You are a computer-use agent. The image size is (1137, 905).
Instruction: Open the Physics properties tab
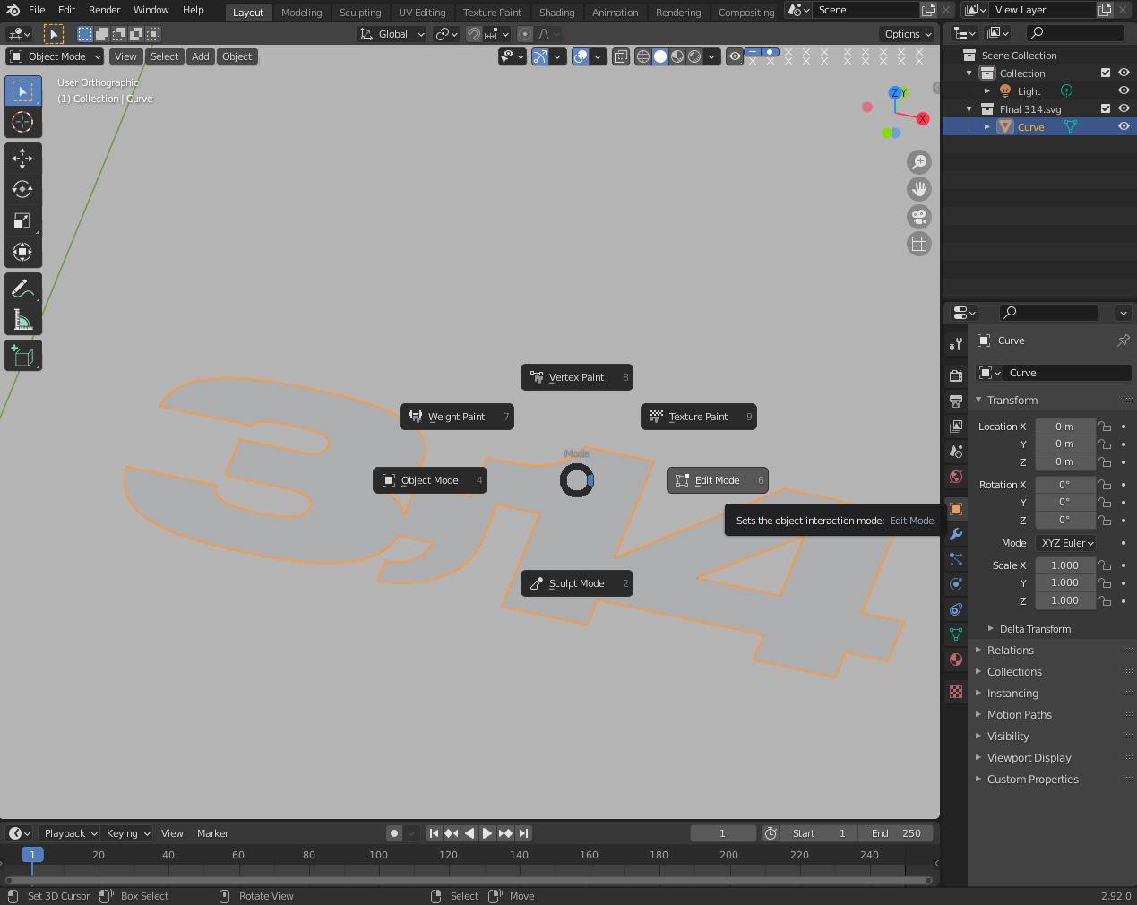click(x=956, y=584)
